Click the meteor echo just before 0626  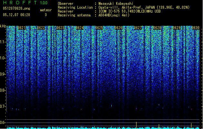111,105
